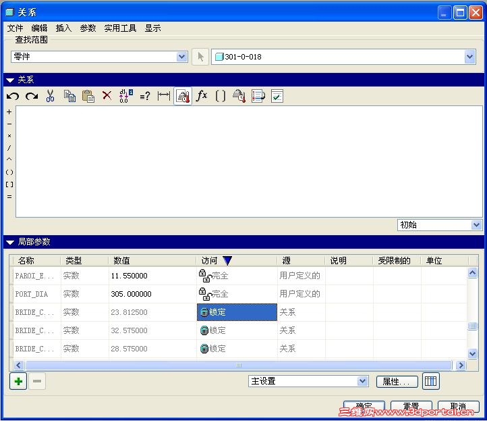This screenshot has width=487, height=421.
Task: Insert the equals sign operator
Action: [x=9, y=197]
